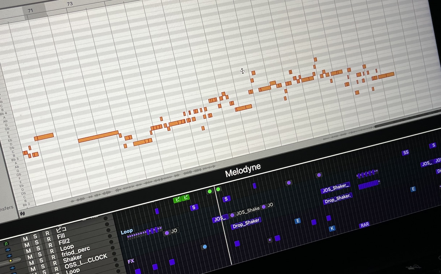The width and height of the screenshot is (441, 274).
Task: Click the round knob on the Fill track
Action: [107, 224]
